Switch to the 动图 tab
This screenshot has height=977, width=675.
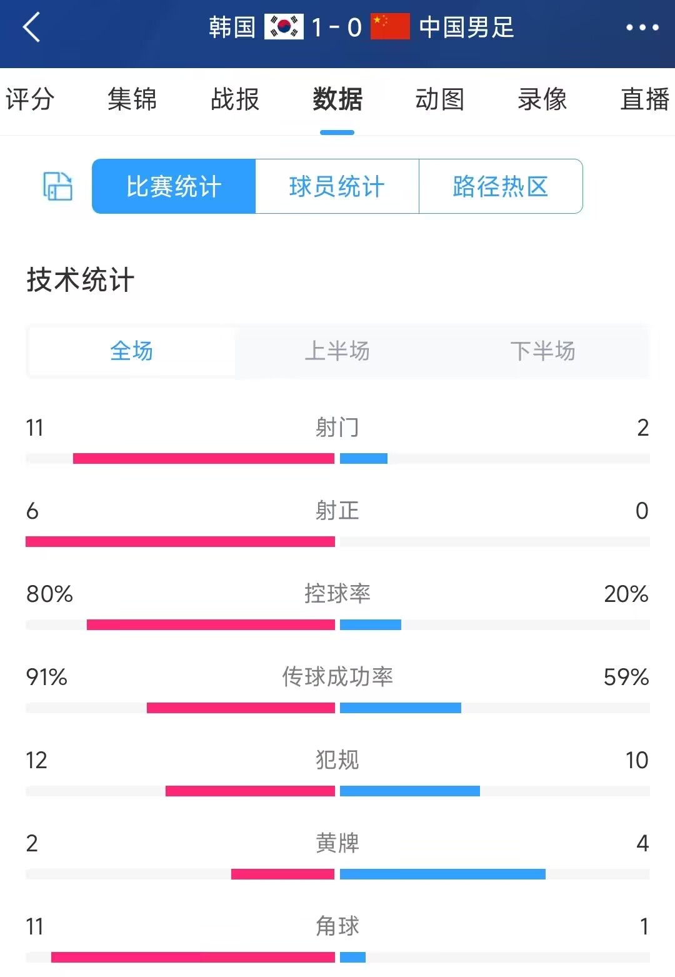point(440,99)
